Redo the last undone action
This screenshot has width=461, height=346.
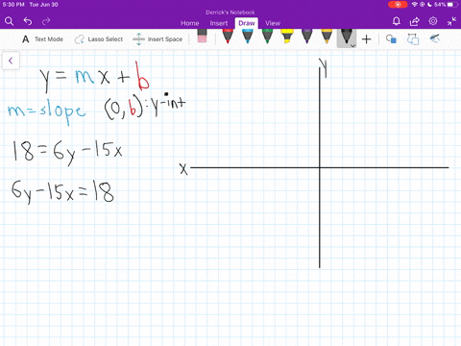[x=46, y=21]
